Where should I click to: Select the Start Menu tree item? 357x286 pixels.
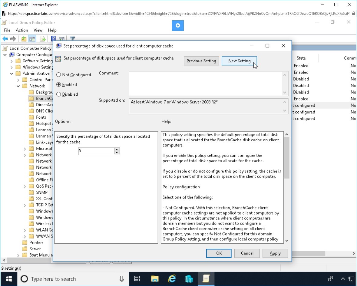pyautogui.click(x=41, y=255)
